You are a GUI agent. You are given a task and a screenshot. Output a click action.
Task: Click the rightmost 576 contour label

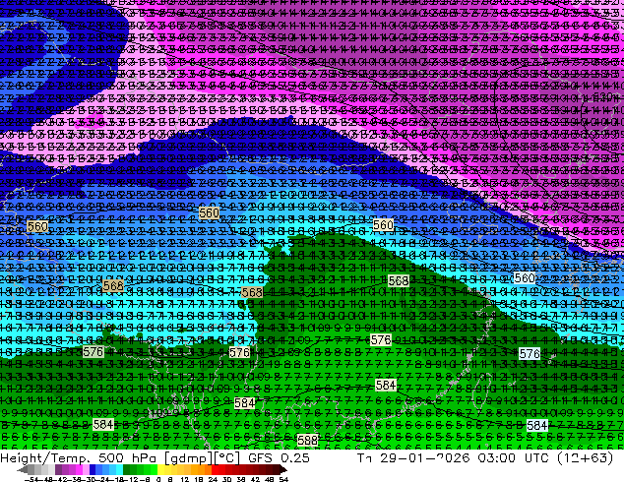pyautogui.click(x=530, y=353)
